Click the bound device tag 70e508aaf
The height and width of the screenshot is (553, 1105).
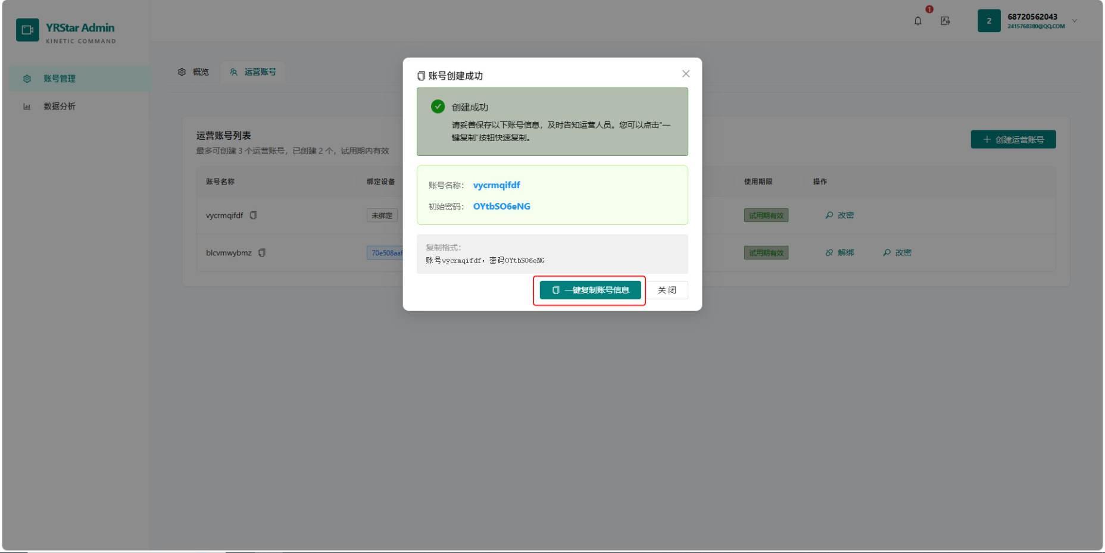[x=385, y=253]
